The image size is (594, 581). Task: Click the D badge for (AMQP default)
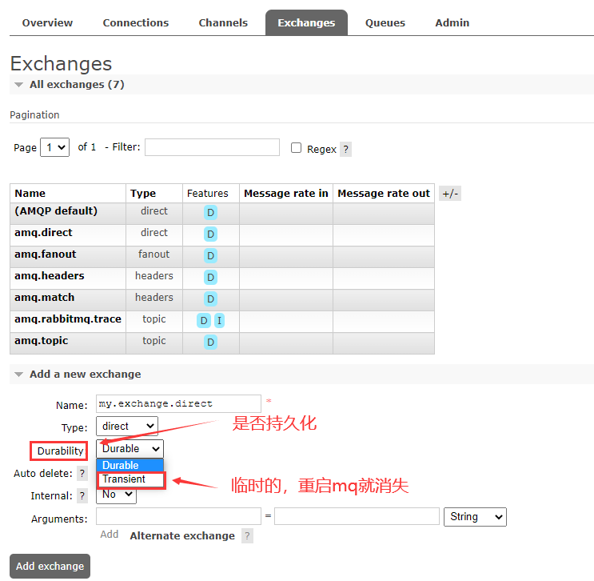pyautogui.click(x=210, y=213)
